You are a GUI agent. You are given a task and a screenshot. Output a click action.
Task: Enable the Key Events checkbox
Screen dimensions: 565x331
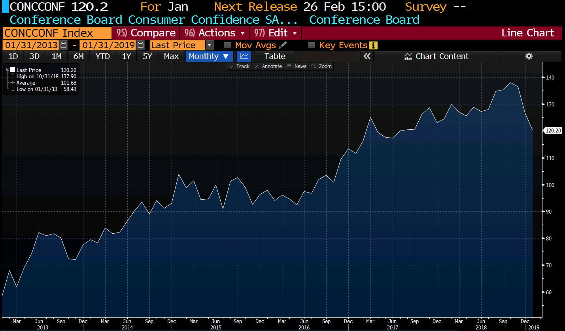[x=312, y=45]
